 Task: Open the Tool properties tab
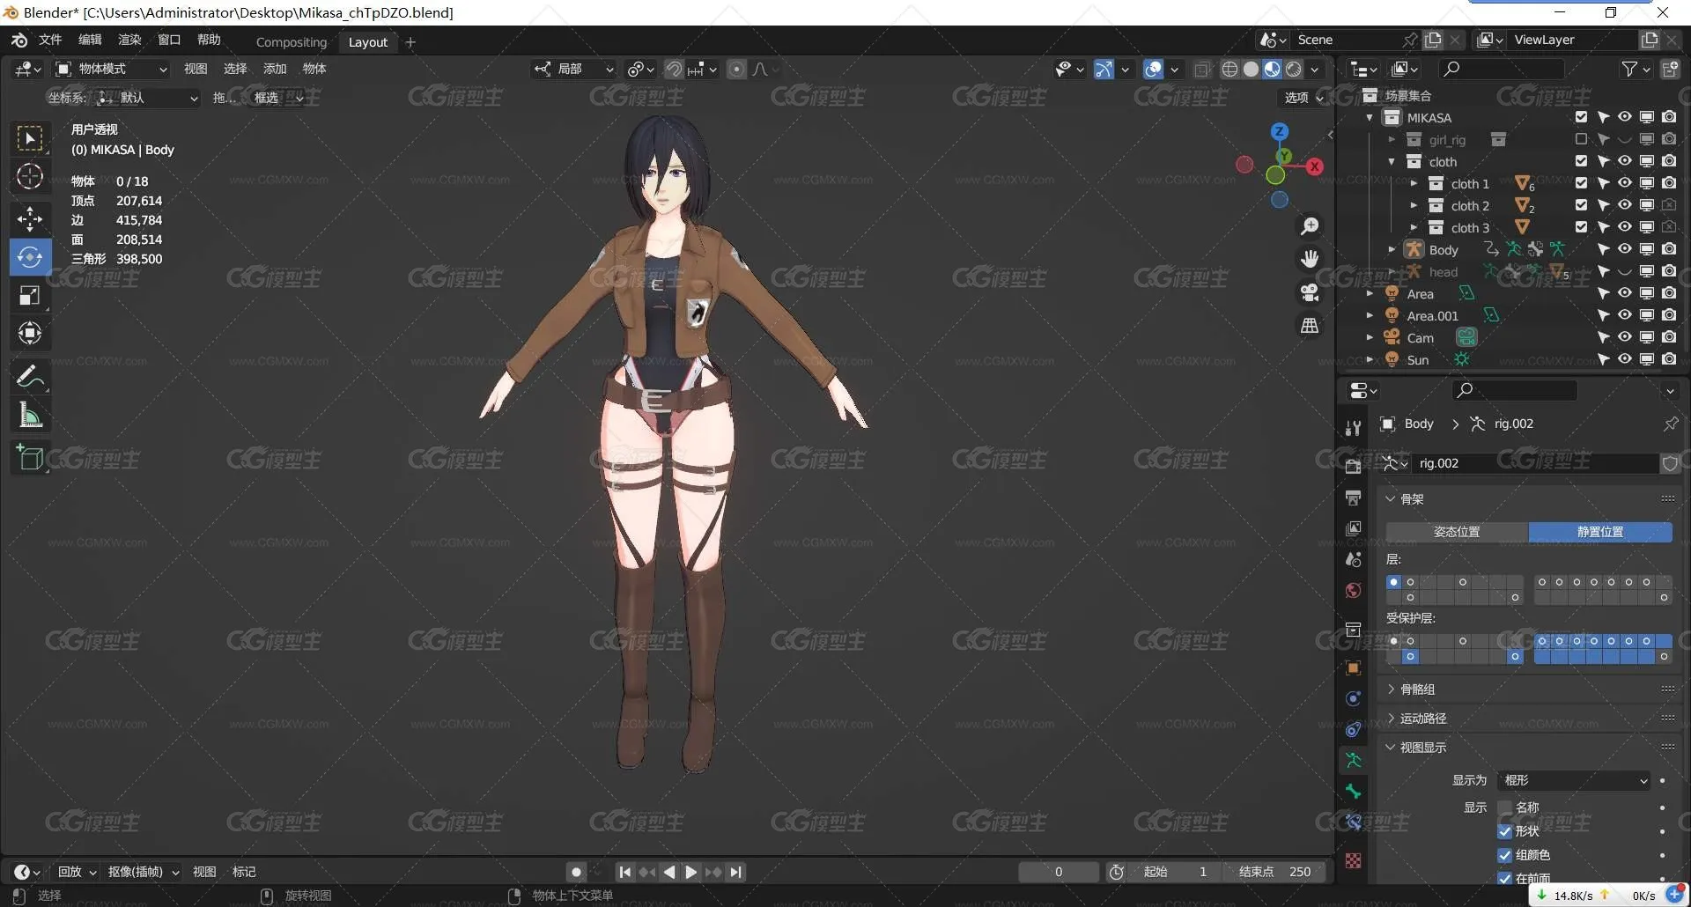[1354, 429]
